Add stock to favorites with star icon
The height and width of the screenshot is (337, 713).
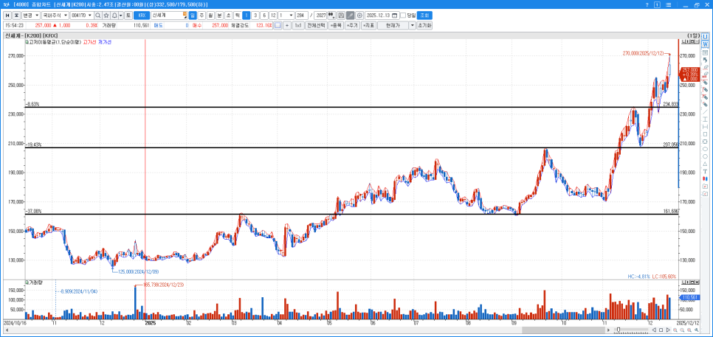[106, 15]
